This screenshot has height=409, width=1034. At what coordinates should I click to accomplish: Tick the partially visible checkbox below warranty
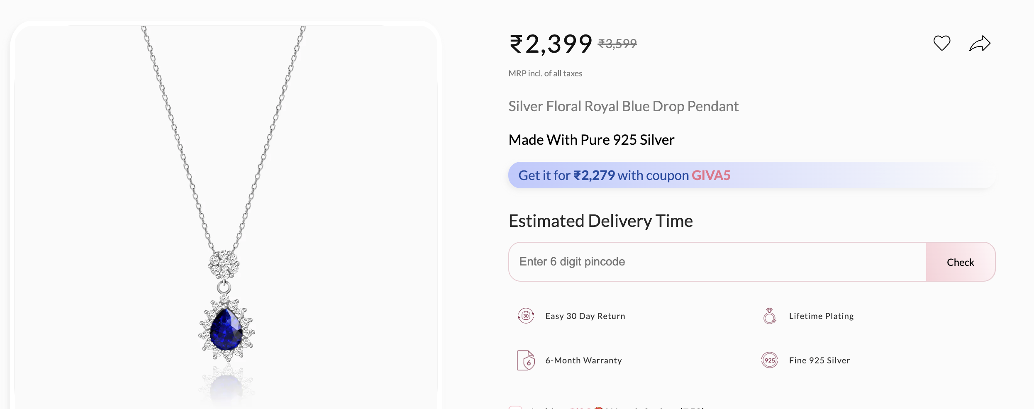515,407
